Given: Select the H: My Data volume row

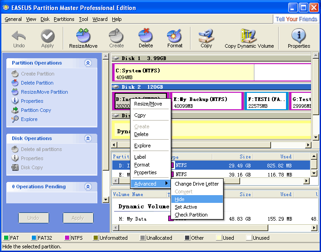Looking at the screenshot, I should tap(215, 219).
